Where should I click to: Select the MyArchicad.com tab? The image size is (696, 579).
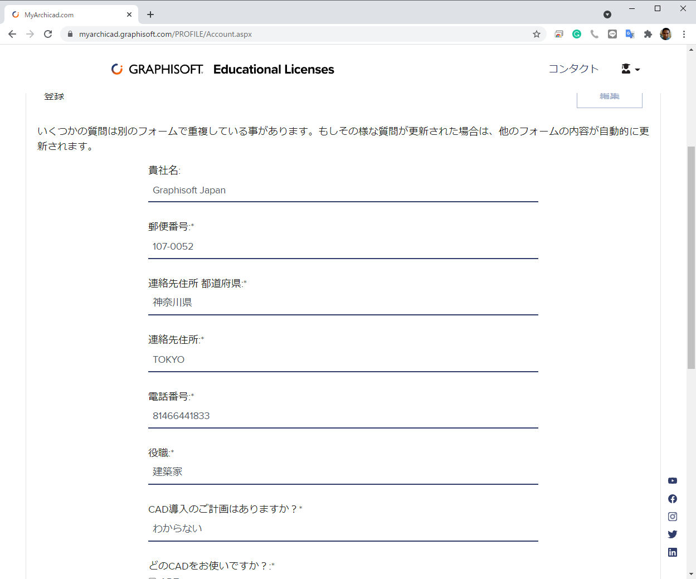71,15
